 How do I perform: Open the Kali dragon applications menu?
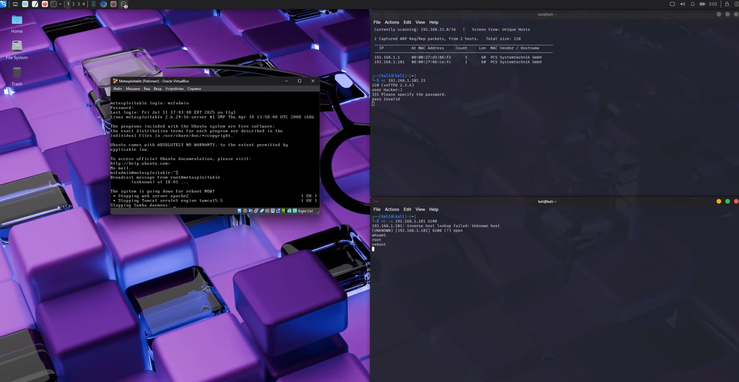(3, 4)
